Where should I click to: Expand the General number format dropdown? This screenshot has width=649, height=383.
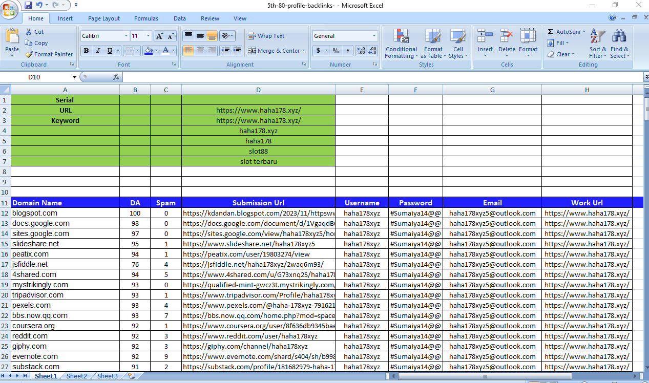coord(374,36)
